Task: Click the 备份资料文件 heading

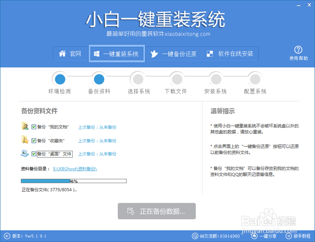Action: (x=39, y=111)
